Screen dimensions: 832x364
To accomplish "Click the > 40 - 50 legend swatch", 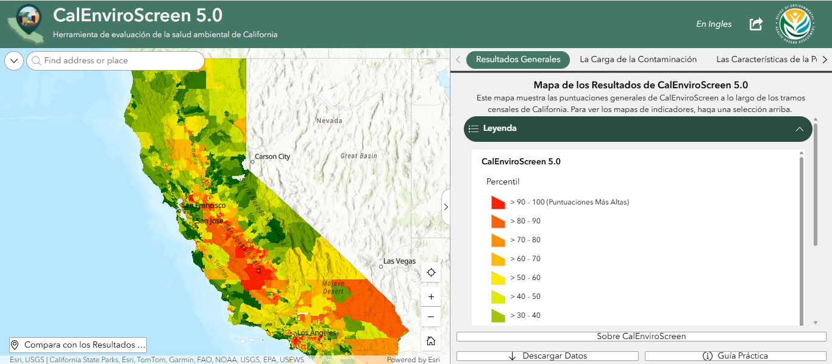I will click(x=499, y=296).
